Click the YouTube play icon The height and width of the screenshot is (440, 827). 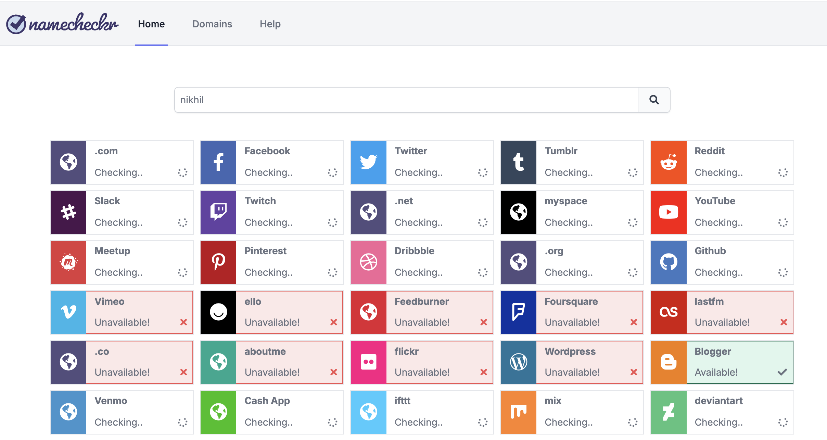669,212
